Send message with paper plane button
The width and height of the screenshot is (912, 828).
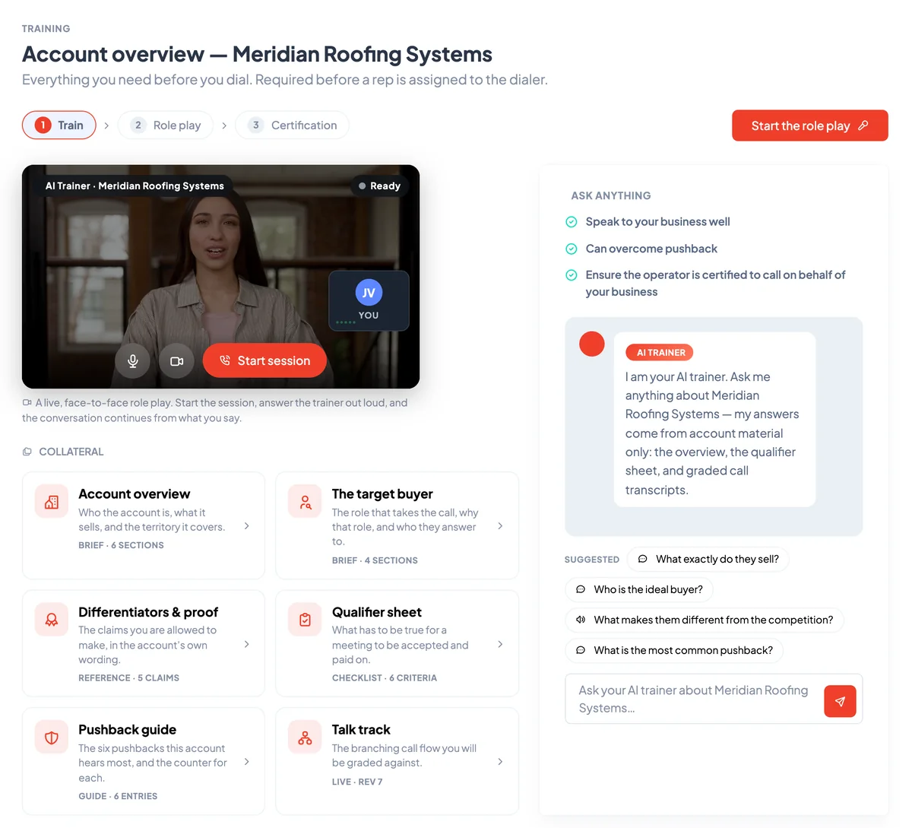point(840,701)
